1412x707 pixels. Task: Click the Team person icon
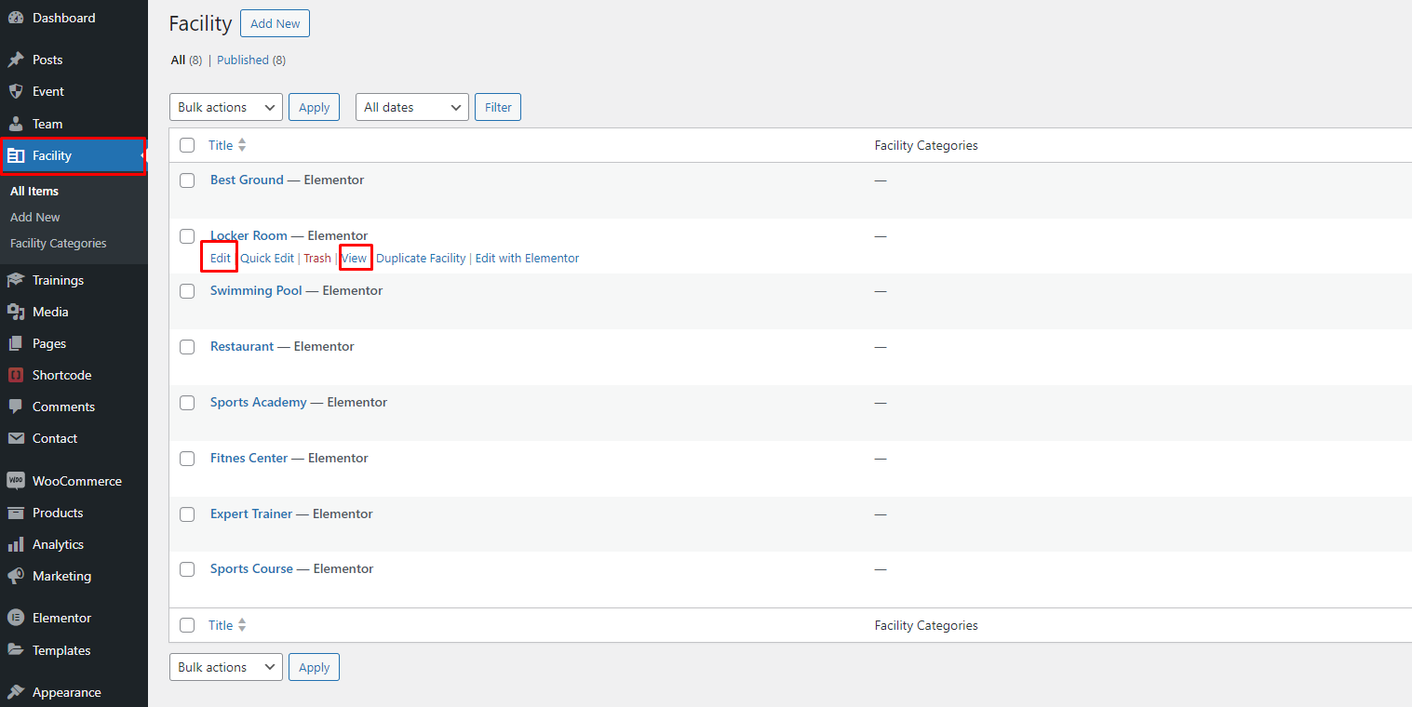coord(16,124)
